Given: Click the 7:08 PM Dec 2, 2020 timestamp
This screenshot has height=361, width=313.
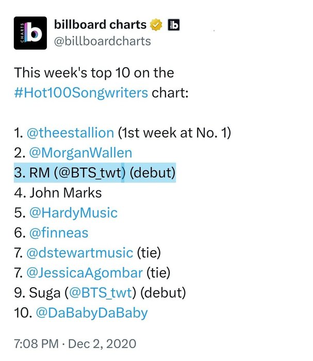Looking at the screenshot, I should [75, 344].
